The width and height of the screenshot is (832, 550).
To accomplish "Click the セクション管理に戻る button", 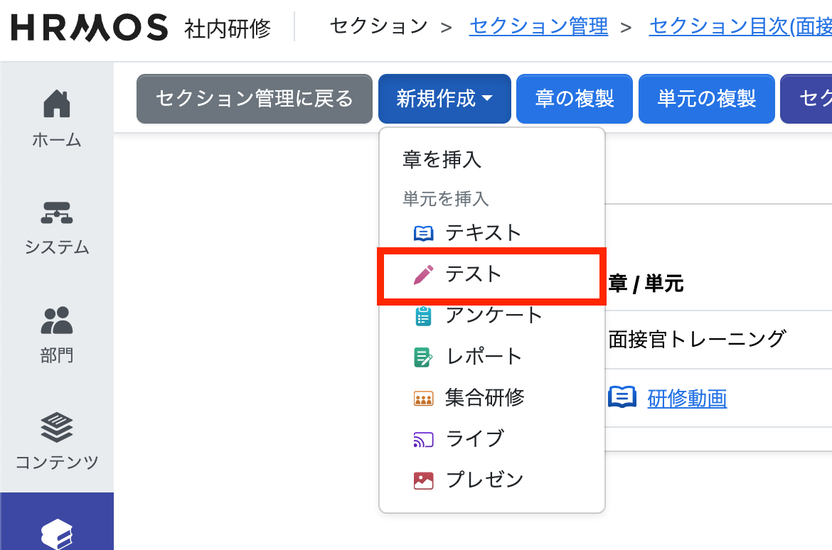I will click(x=254, y=98).
